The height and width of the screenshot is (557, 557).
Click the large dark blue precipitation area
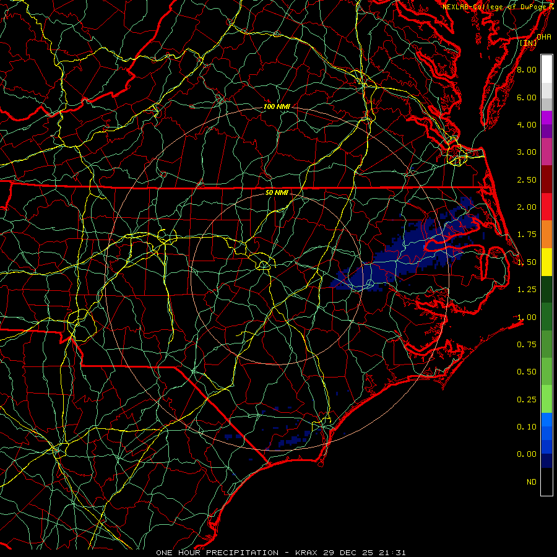click(405, 249)
